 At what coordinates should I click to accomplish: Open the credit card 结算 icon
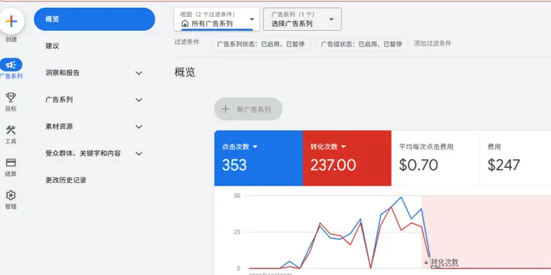pos(11,162)
